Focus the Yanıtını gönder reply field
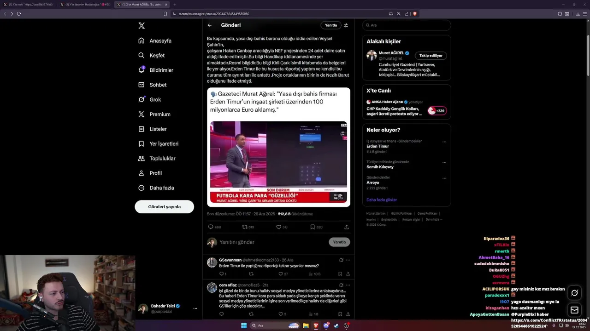 pyautogui.click(x=272, y=242)
